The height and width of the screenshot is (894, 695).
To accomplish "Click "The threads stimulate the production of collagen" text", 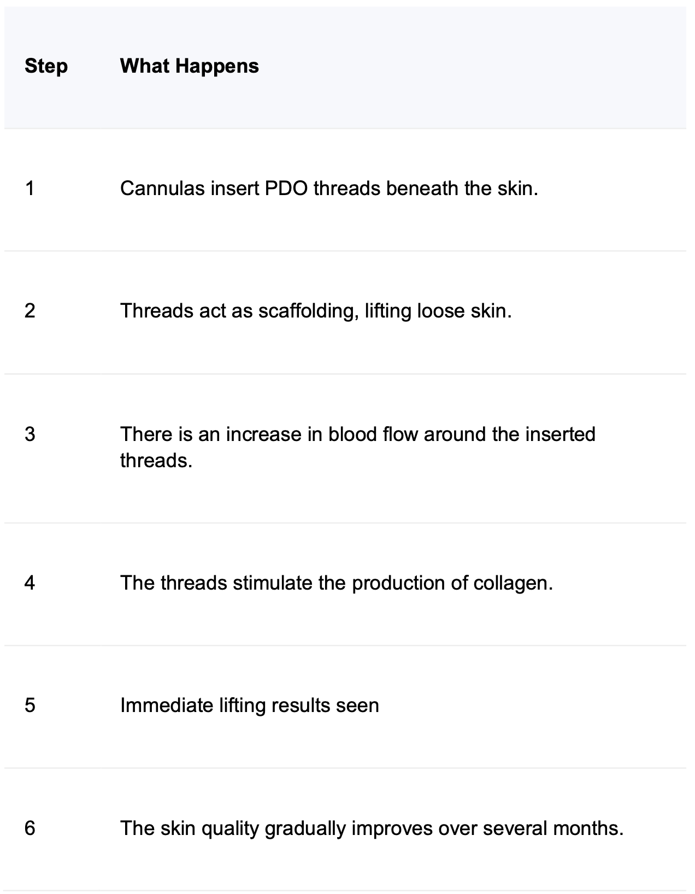I will tap(337, 583).
